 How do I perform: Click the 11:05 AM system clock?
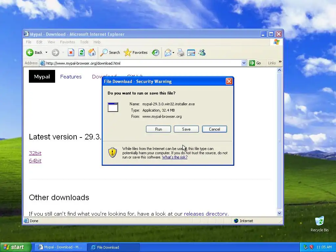(324, 247)
